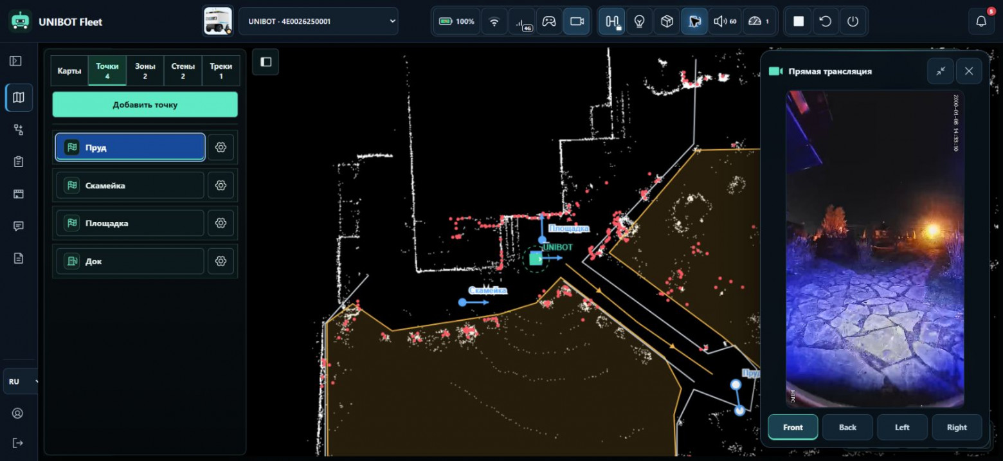Click the robot thumbnail image
This screenshot has width=1003, height=461.
coord(218,21)
